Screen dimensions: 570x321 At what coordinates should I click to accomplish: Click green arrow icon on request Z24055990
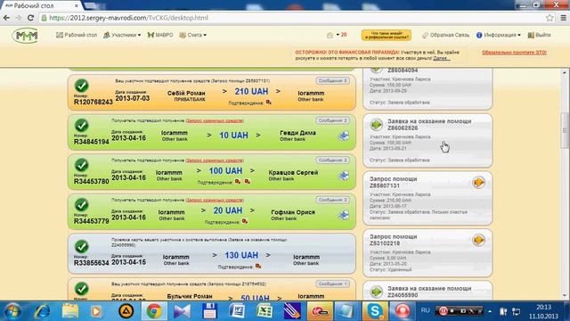376,292
